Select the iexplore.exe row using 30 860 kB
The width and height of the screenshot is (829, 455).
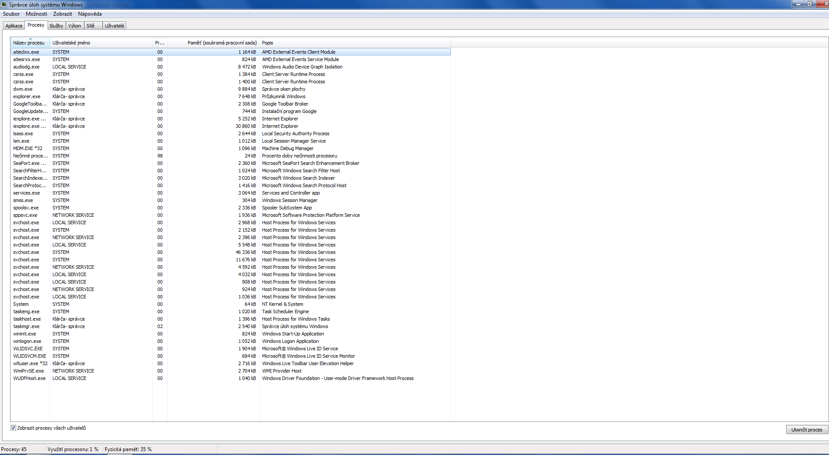tap(230, 126)
